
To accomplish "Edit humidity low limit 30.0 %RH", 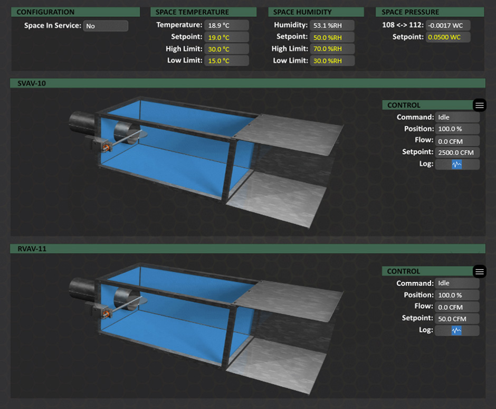I will click(x=332, y=61).
